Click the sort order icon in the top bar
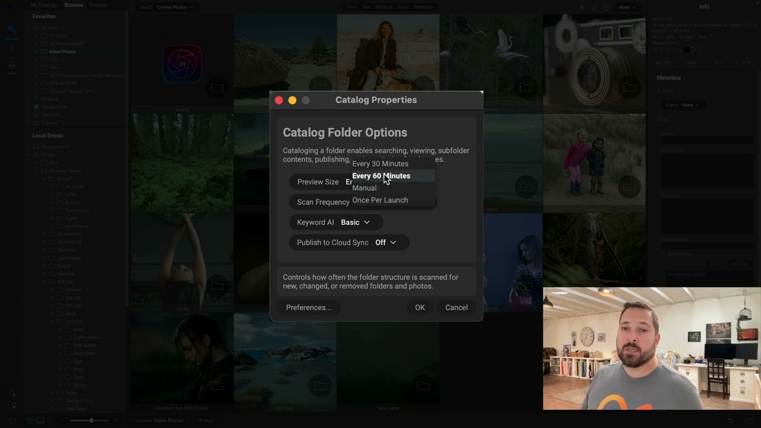Viewport: 761px width, 428px height. coord(582,7)
